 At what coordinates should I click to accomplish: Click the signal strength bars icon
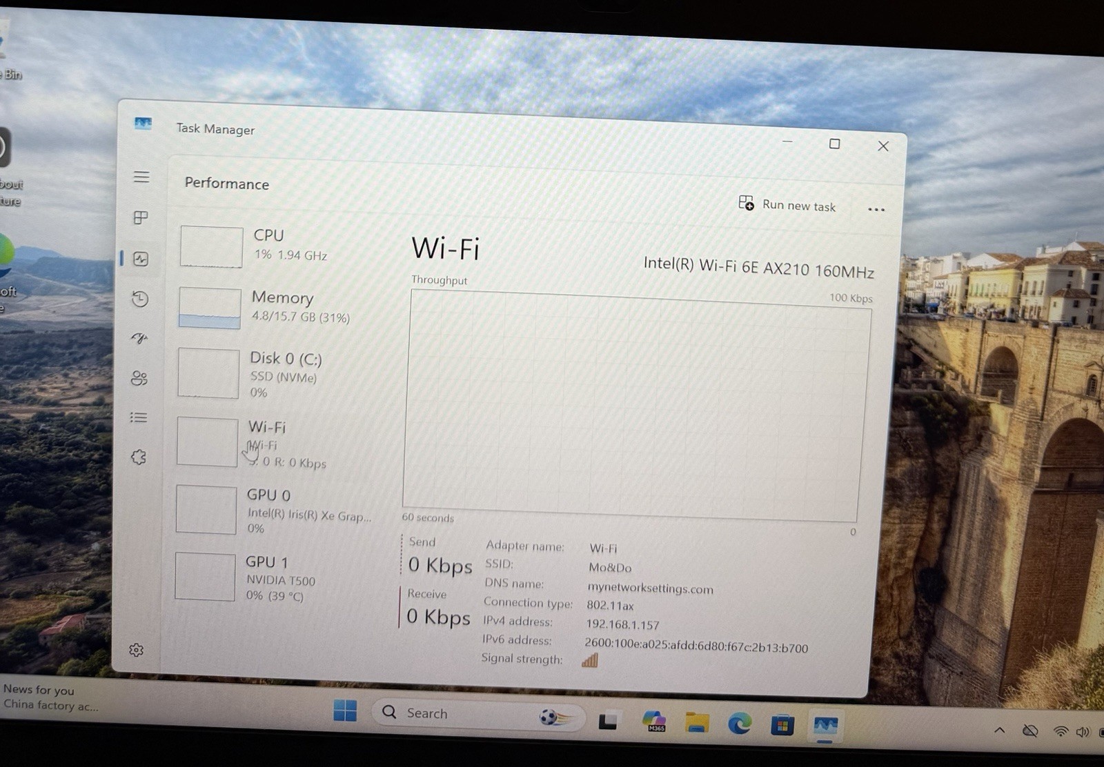pos(590,660)
